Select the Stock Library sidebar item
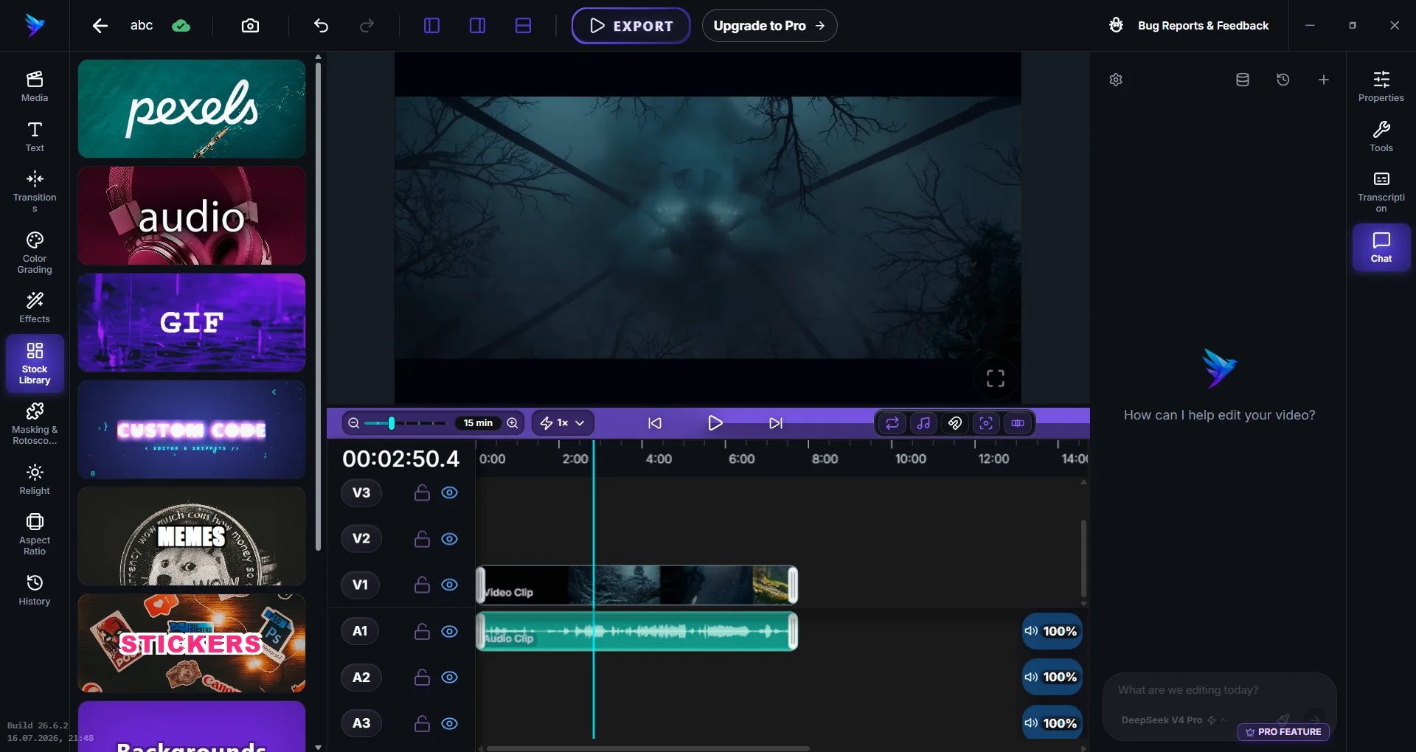Viewport: 1416px width, 752px height. (35, 363)
